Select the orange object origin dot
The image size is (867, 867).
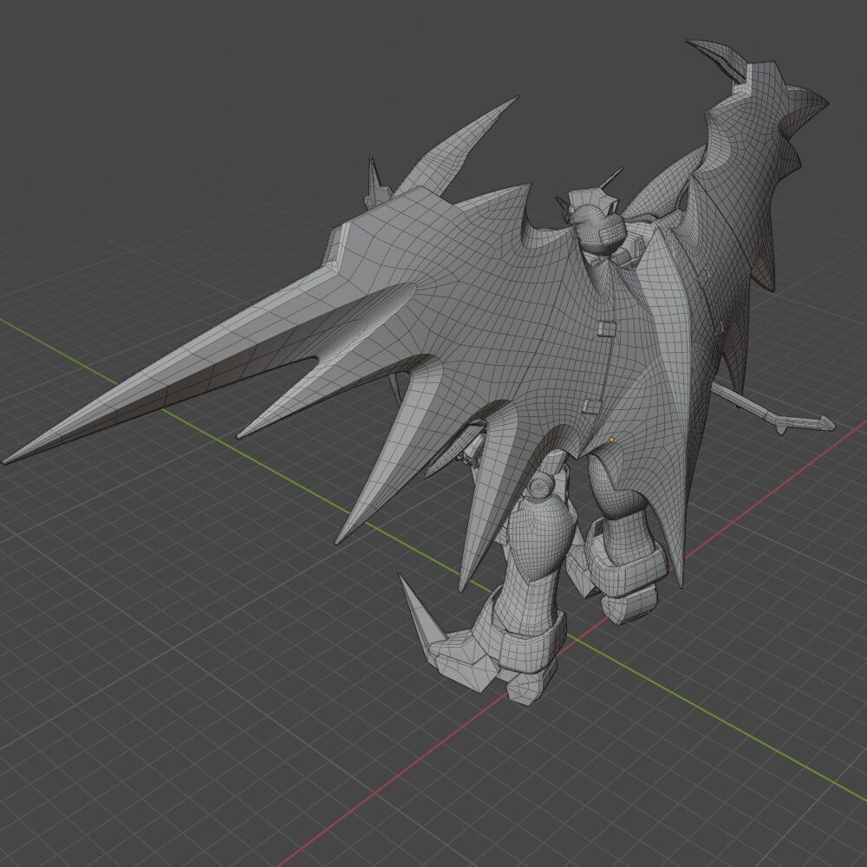coord(611,440)
